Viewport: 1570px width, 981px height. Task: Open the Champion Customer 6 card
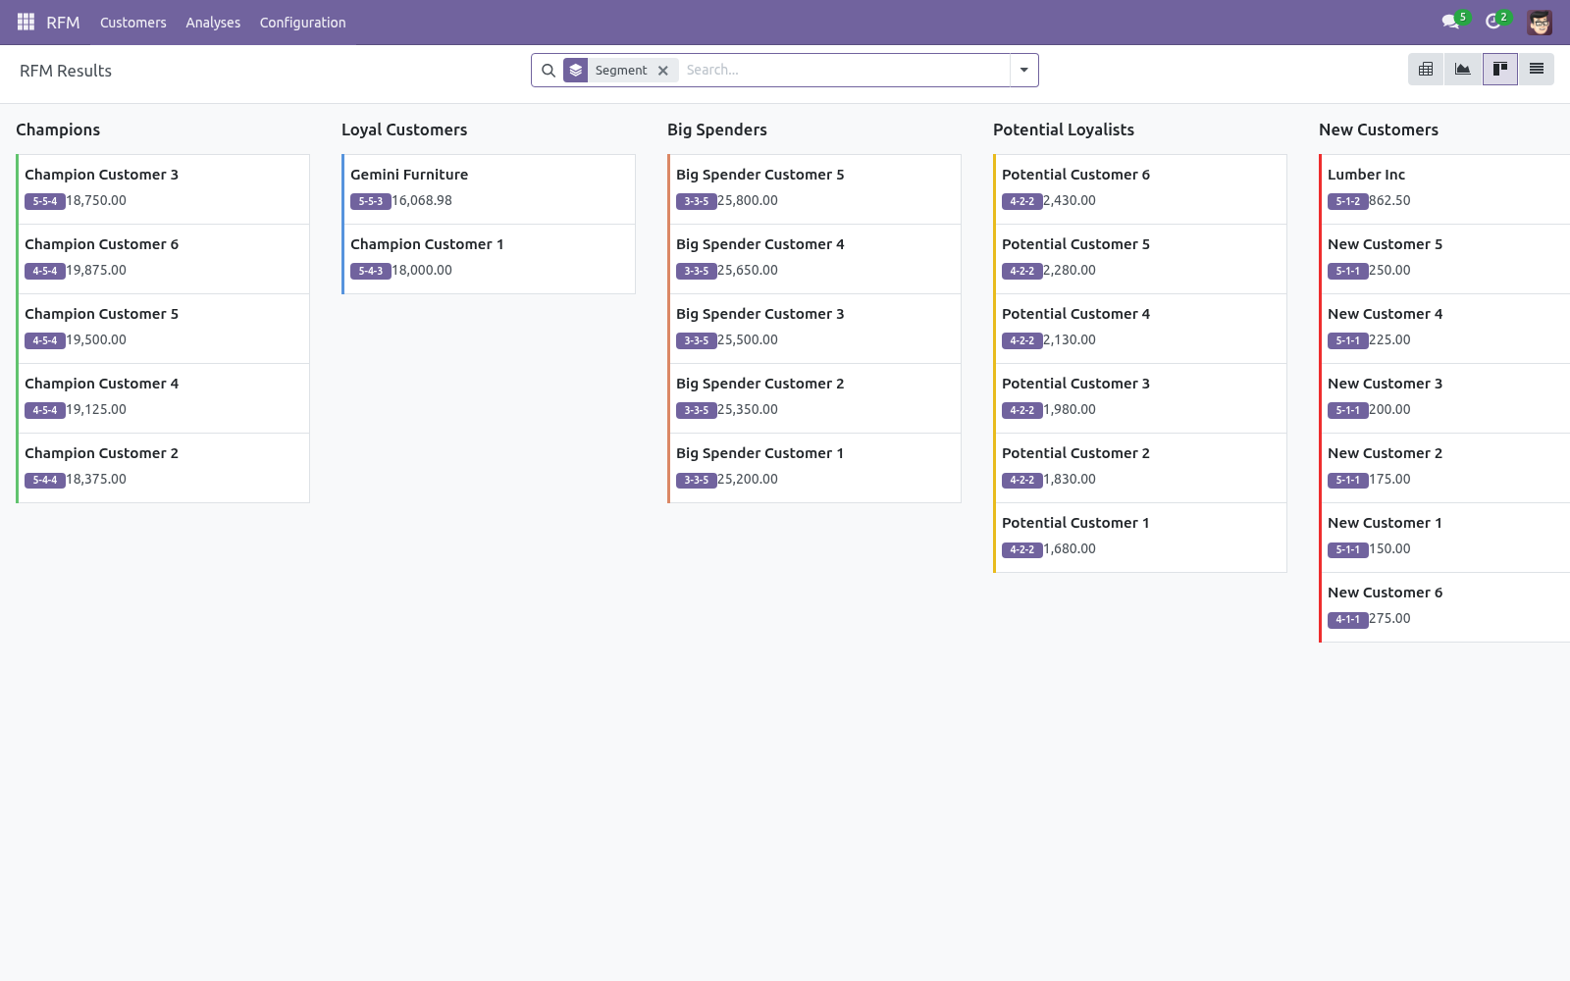click(163, 259)
